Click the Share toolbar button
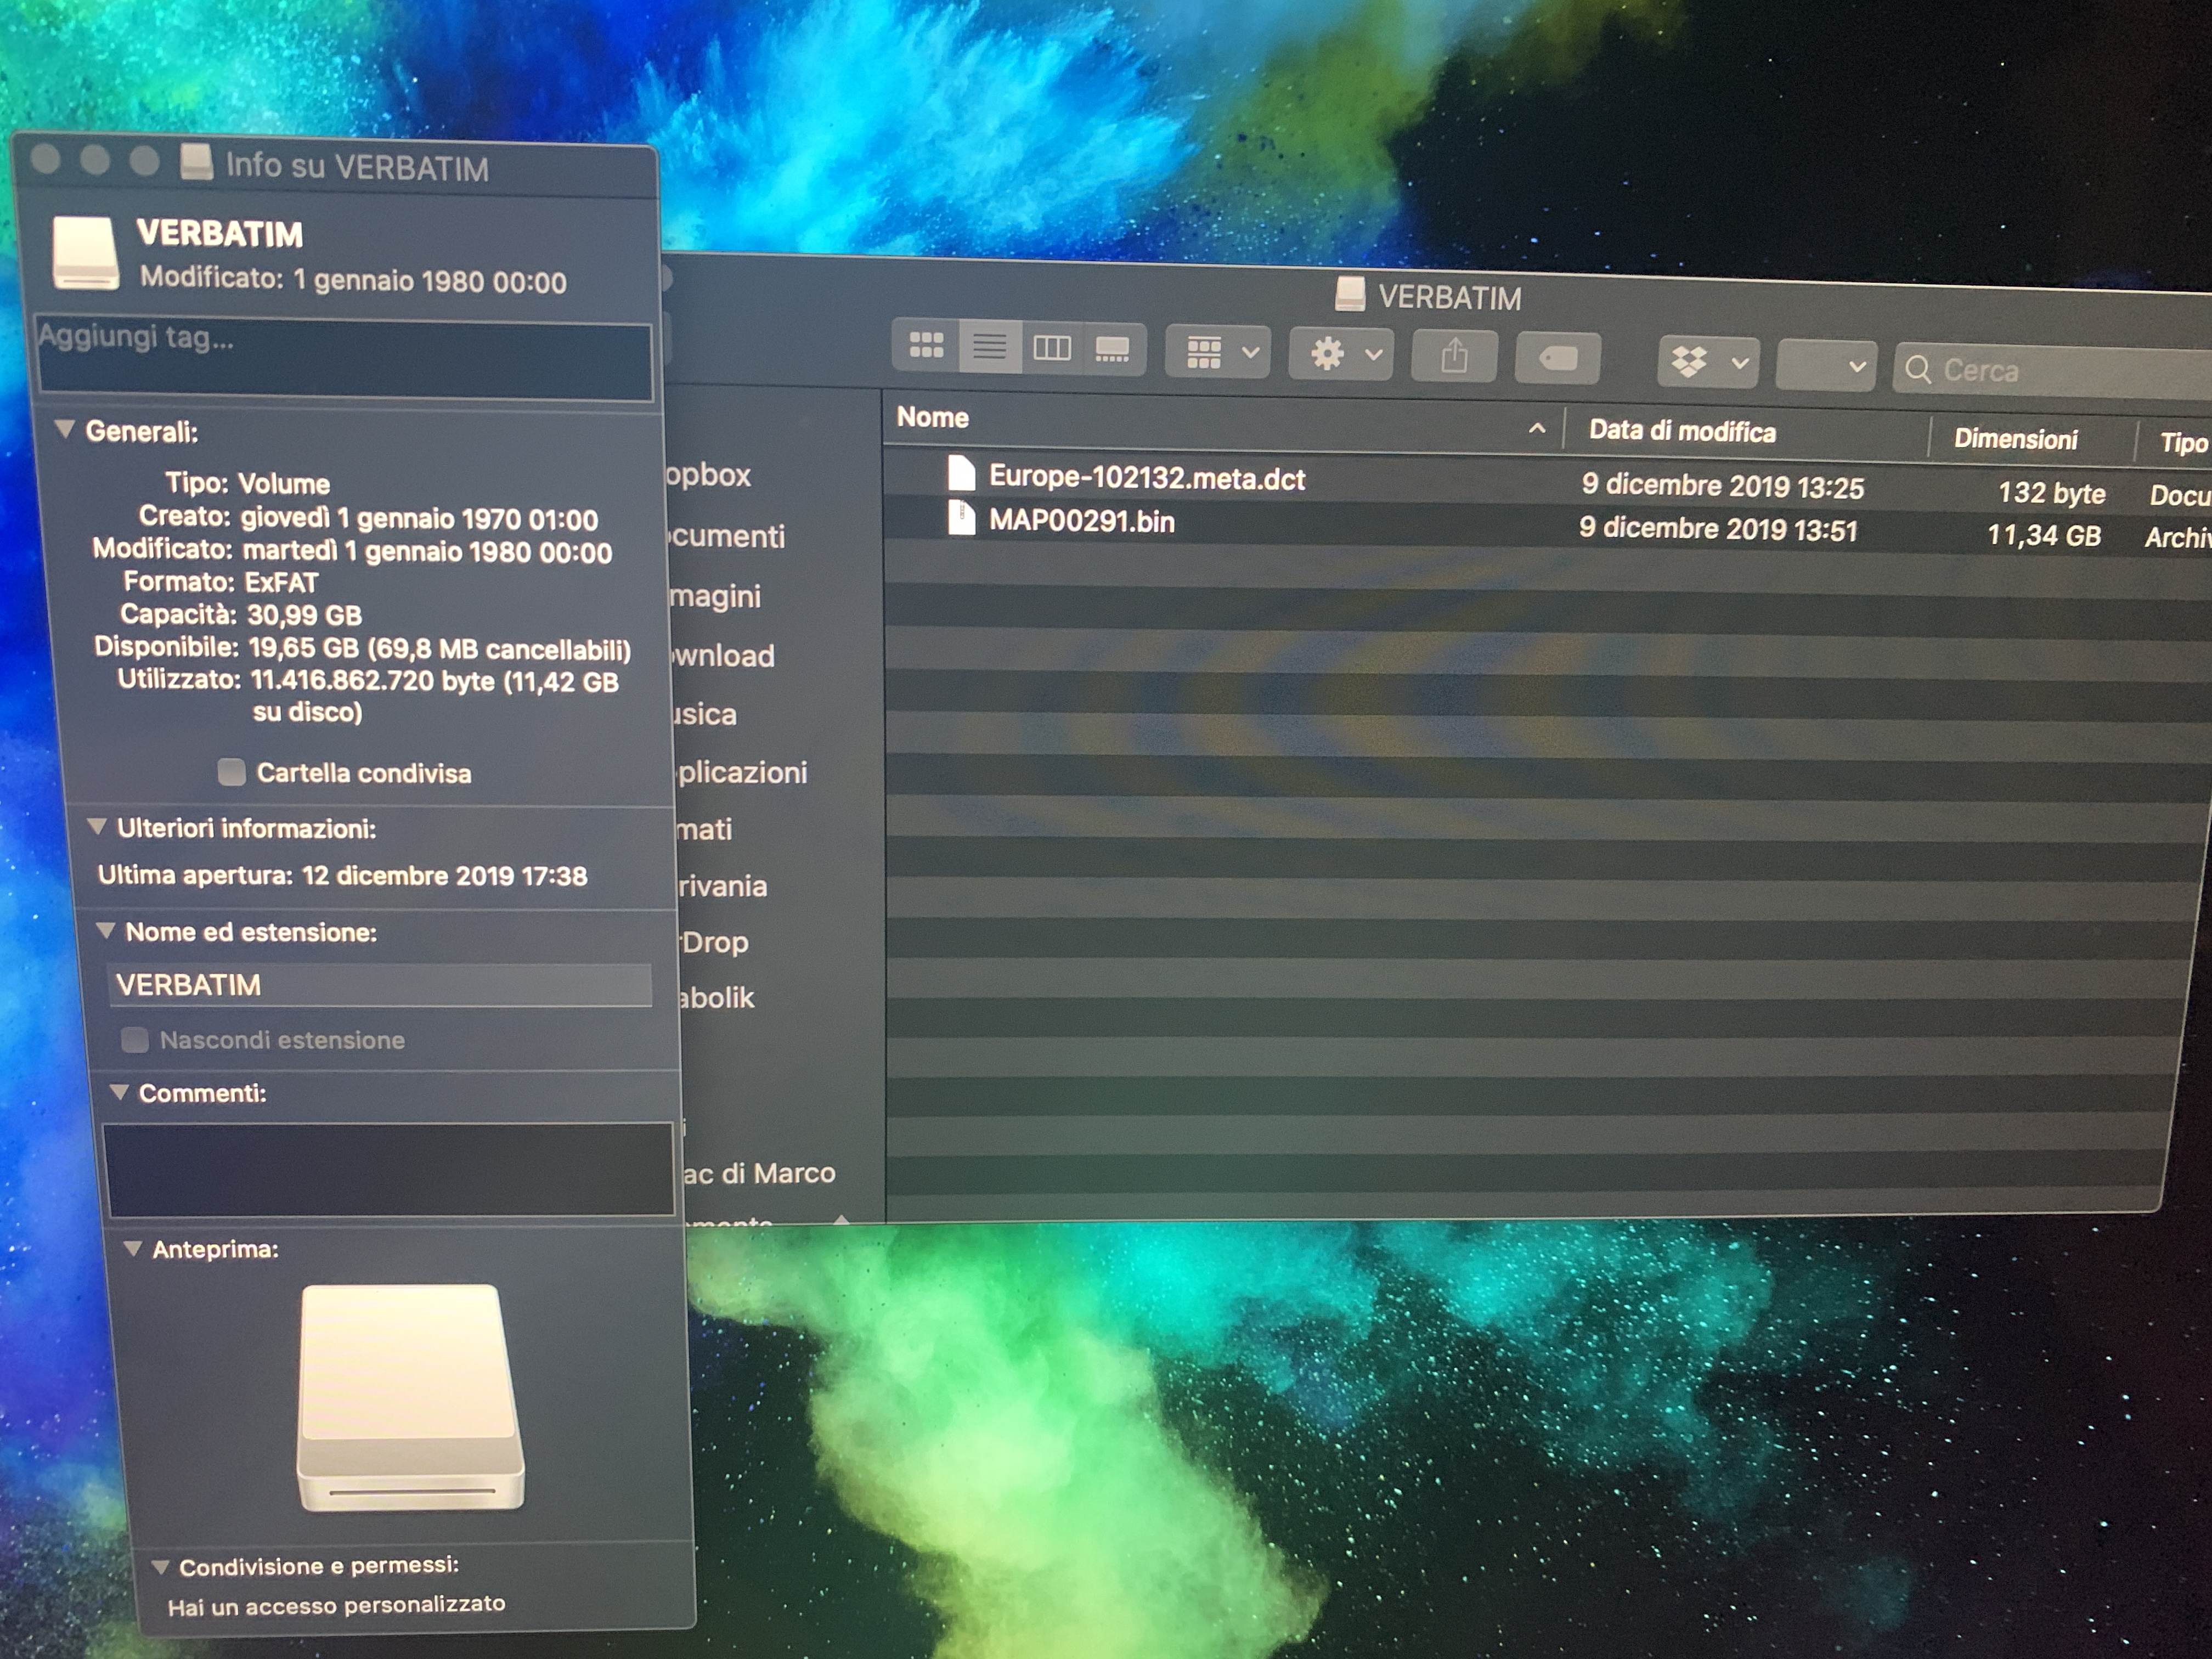This screenshot has height=1659, width=2212. 1454,356
